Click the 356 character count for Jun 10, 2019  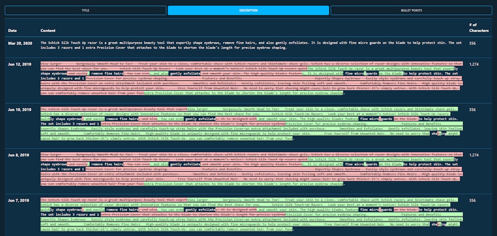pos(473,109)
